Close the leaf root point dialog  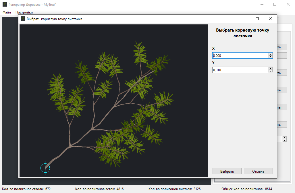pos(270,19)
